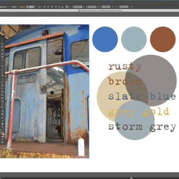Select the rusty brown circle swatch
The width and height of the screenshot is (179, 179).
click(x=163, y=39)
